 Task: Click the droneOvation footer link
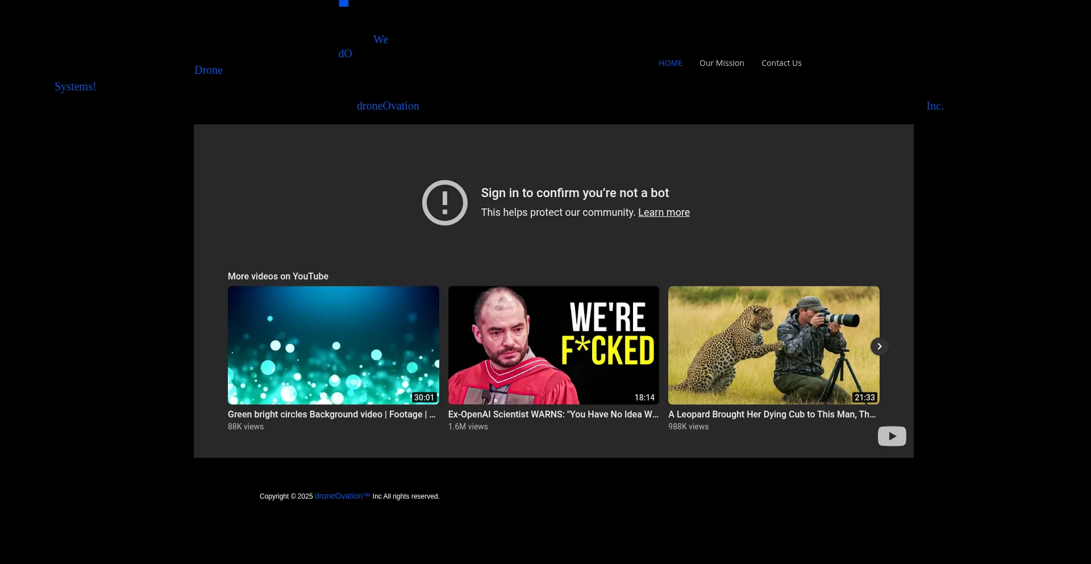pyautogui.click(x=343, y=496)
